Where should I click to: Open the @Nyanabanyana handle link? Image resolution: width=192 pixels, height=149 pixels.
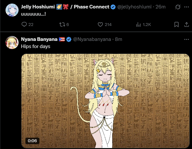(92, 39)
